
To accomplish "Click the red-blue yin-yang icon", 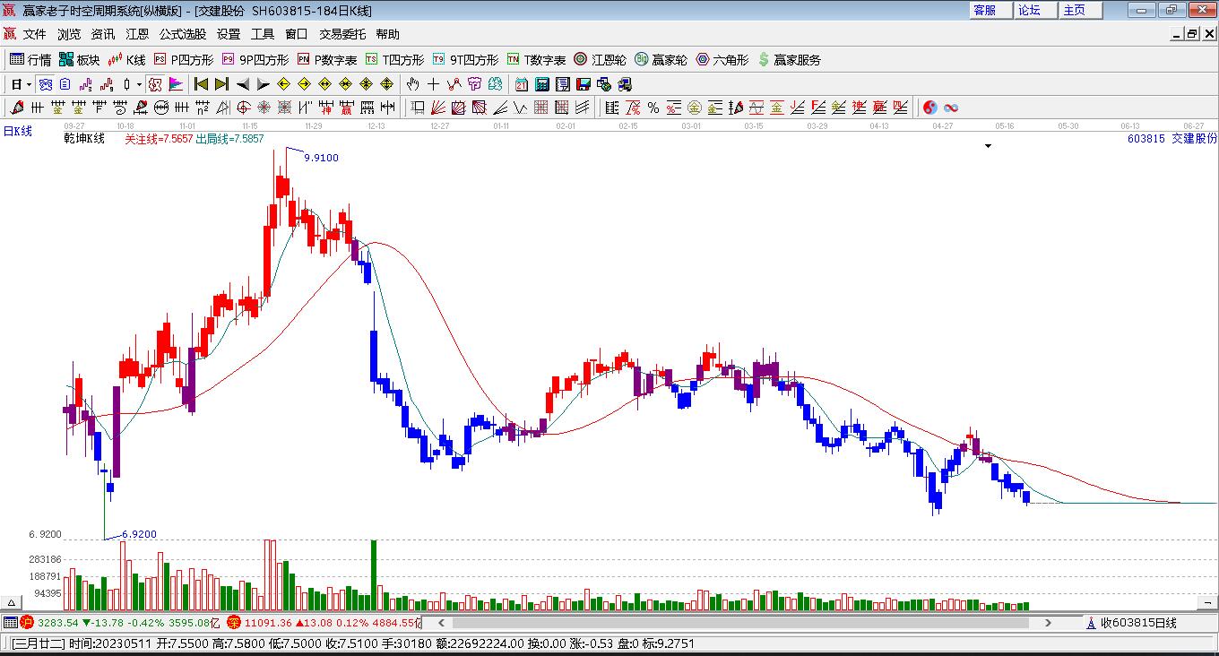I will (930, 108).
